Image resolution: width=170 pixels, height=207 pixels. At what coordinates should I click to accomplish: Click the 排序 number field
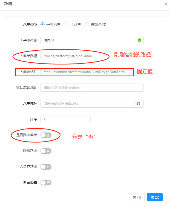65,119
